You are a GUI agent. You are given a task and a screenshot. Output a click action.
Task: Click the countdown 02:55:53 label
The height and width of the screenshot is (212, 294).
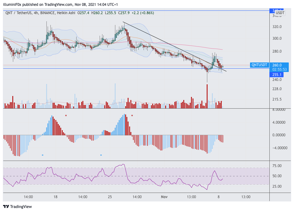tap(279, 70)
